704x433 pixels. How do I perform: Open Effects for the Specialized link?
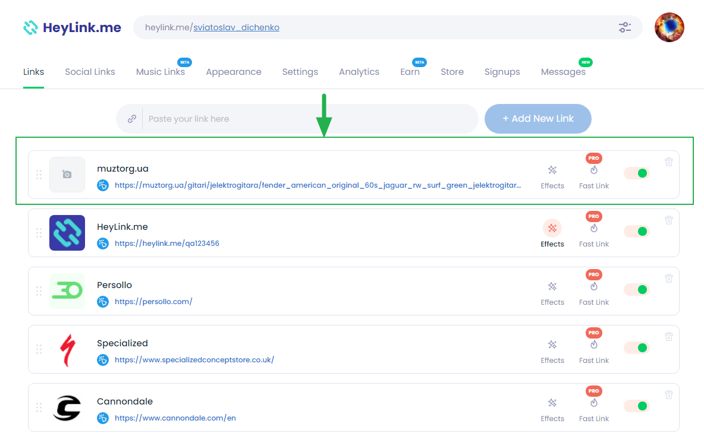pos(552,352)
